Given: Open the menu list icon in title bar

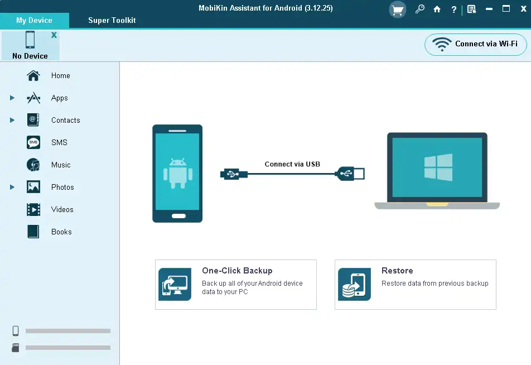Looking at the screenshot, I should 471,9.
